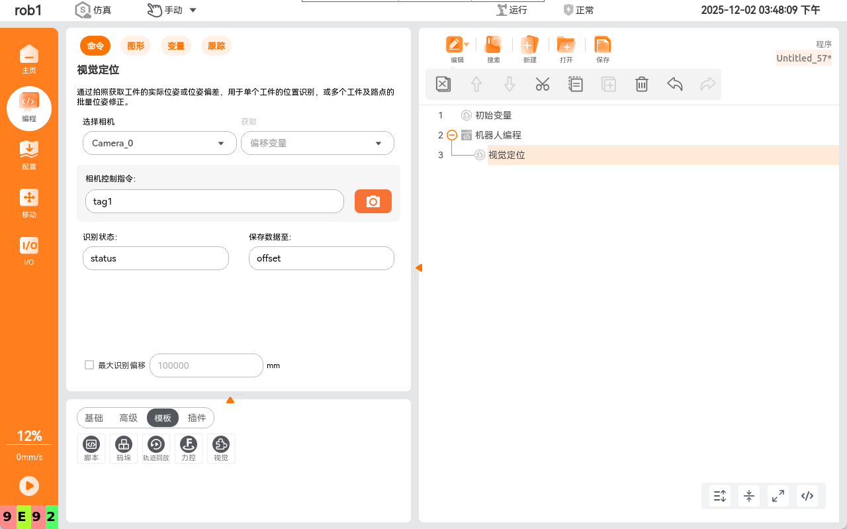Image resolution: width=847 pixels, height=529 pixels.
Task: Click the 保存 save program icon
Action: point(602,49)
